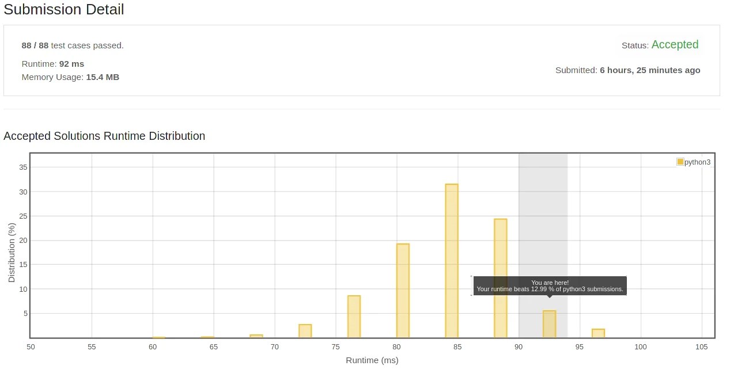Click the green Accepted status text
The height and width of the screenshot is (381, 730).
pyautogui.click(x=675, y=45)
